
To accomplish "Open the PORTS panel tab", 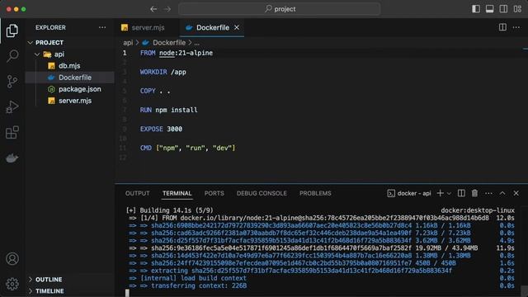I will (214, 193).
